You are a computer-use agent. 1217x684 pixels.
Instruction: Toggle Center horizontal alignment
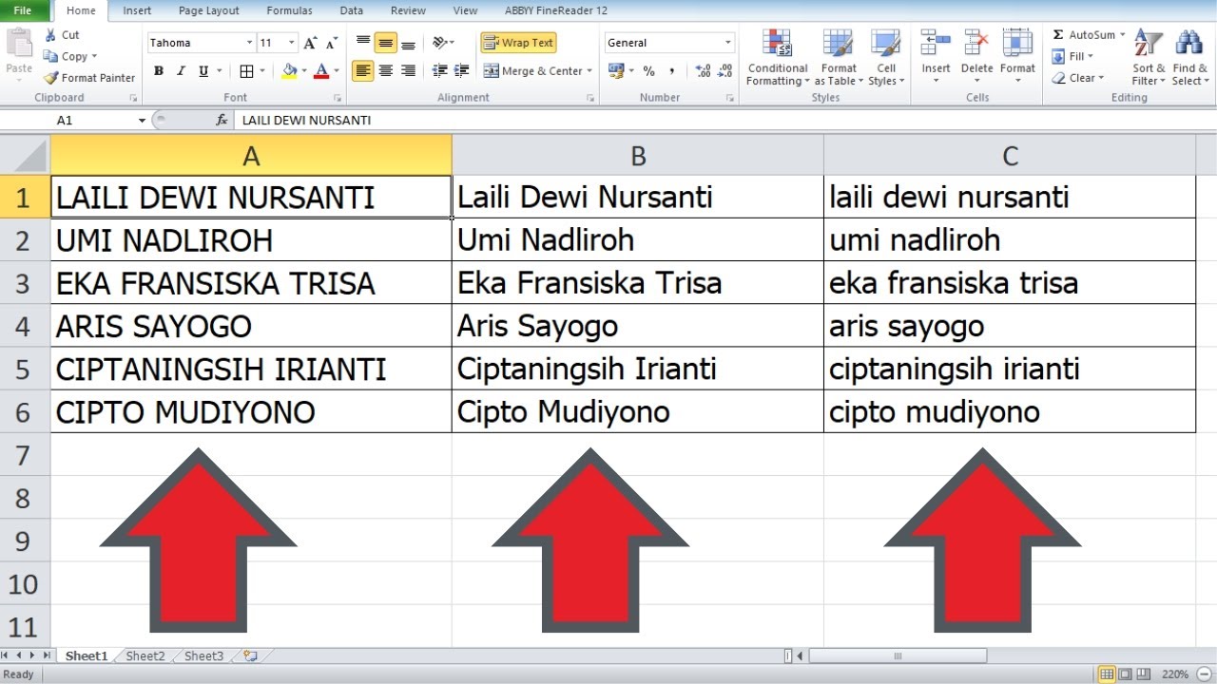(385, 71)
